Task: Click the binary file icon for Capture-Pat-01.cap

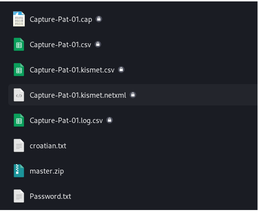Action: (x=19, y=19)
